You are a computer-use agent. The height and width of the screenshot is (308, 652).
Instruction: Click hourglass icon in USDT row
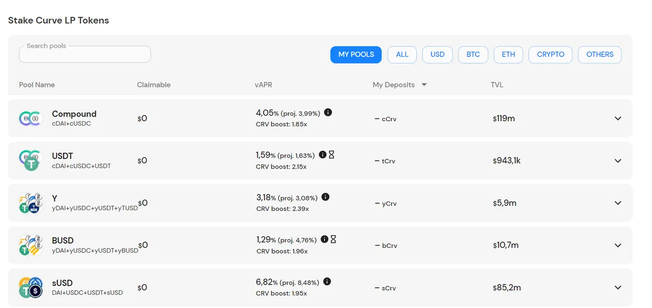tap(332, 154)
